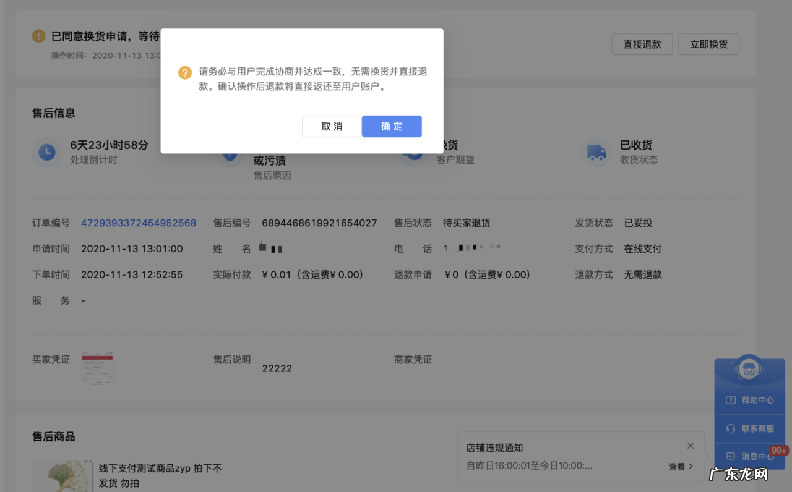This screenshot has height=492, width=792.
Task: Close the 店铺违规通知 notification popup
Action: [690, 445]
